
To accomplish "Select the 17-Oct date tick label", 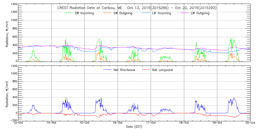I will [x=151, y=123].
